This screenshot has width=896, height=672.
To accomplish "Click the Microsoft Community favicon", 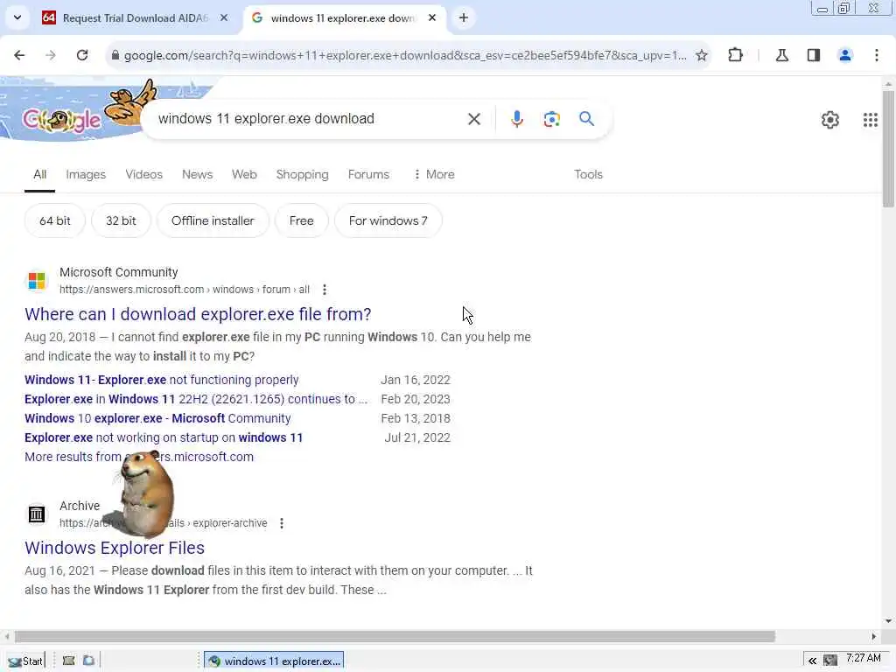I will pyautogui.click(x=37, y=281).
